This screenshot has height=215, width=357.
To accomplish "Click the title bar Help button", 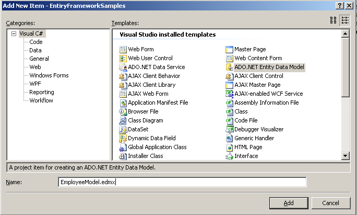I will coord(339,5).
